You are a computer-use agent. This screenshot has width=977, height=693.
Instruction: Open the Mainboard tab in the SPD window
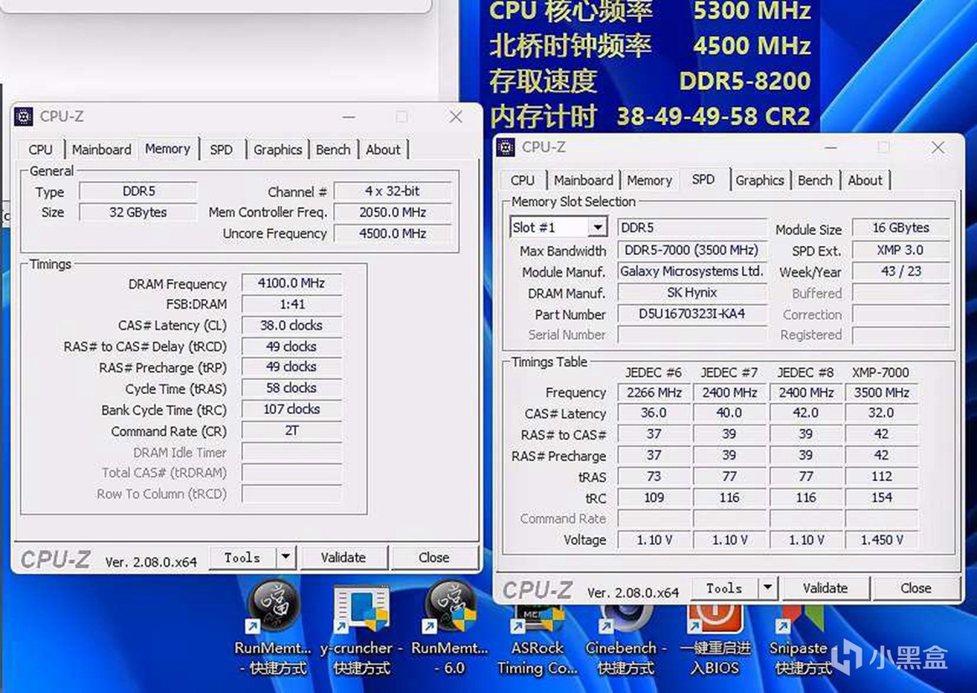584,180
